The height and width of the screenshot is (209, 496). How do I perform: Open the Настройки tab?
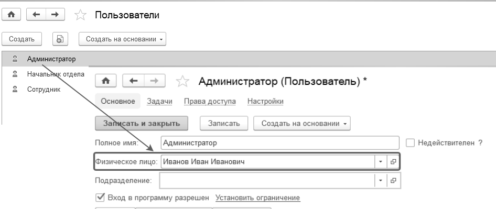(265, 102)
